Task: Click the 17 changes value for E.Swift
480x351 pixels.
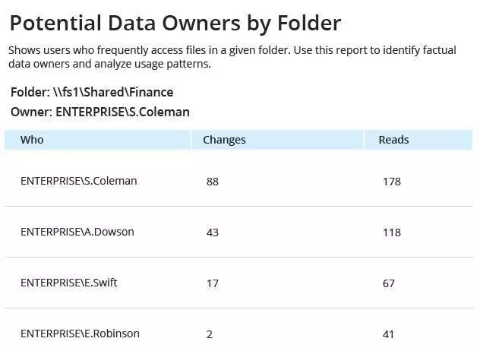Action: (213, 283)
